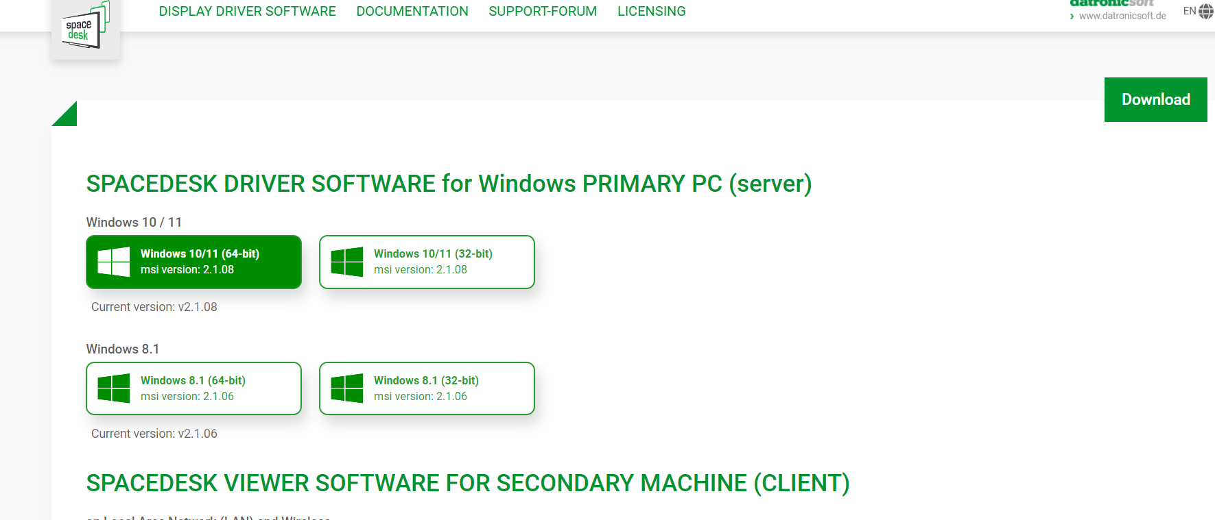Select 'Current version: v2.1.08' text

pyautogui.click(x=154, y=307)
